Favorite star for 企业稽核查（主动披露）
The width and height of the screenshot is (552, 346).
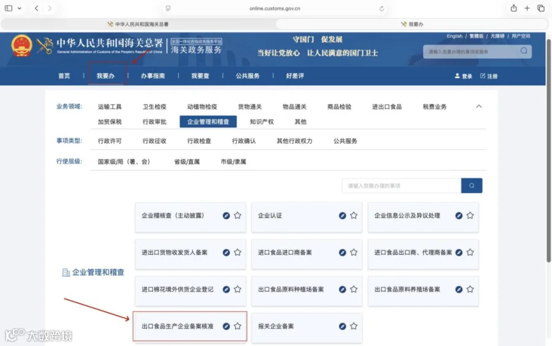pos(237,216)
